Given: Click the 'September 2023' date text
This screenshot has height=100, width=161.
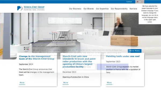Looking at the screenshot, I should pos(113,62).
